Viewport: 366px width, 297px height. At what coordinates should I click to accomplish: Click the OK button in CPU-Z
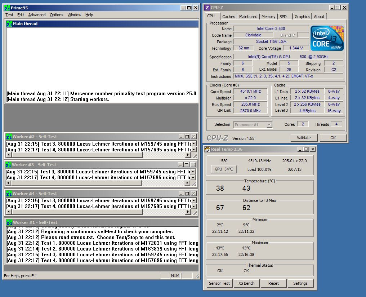tap(333, 138)
